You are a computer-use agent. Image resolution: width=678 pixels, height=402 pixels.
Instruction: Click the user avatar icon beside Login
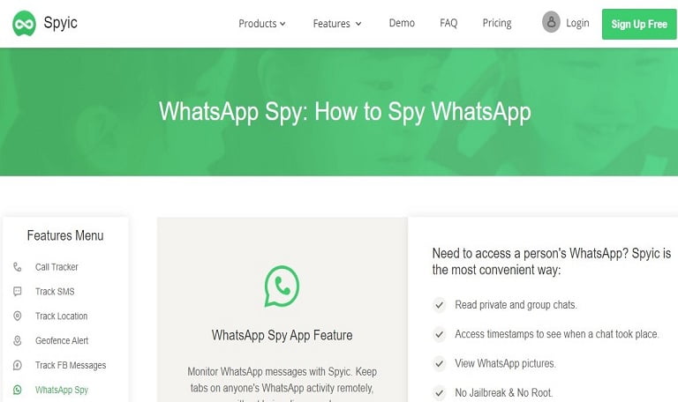551,22
